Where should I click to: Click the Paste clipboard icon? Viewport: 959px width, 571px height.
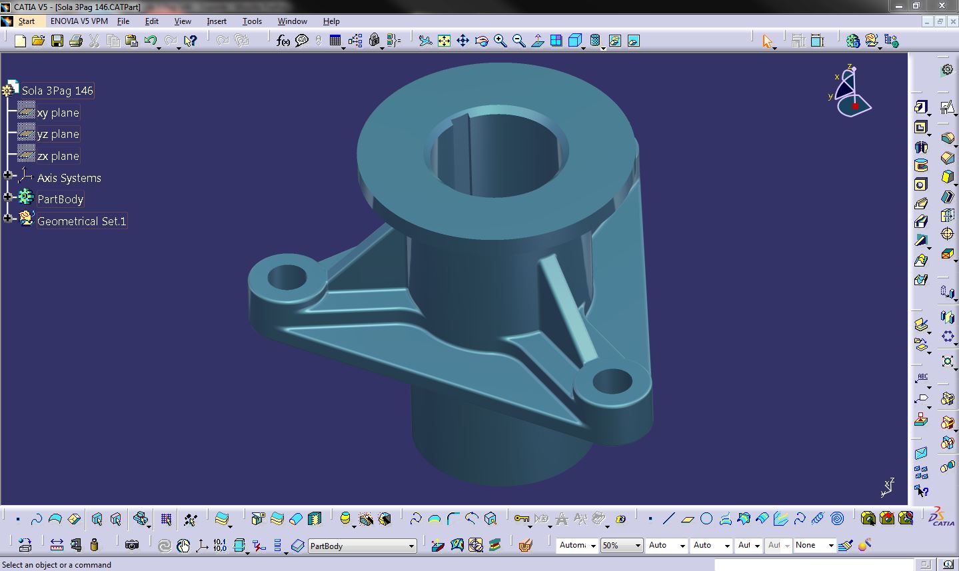(132, 41)
